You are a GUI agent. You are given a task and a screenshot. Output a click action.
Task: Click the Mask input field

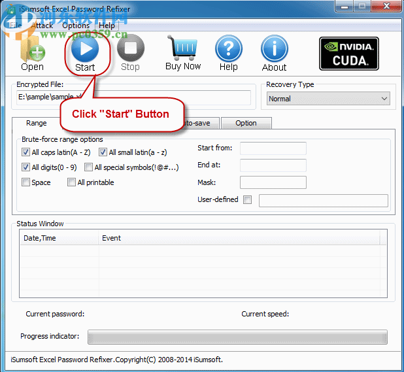[x=273, y=182]
